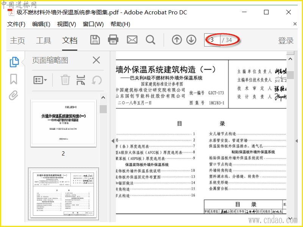The image size is (303, 227).
Task: Minimize the Acrobat window
Action: pyautogui.click(x=244, y=12)
